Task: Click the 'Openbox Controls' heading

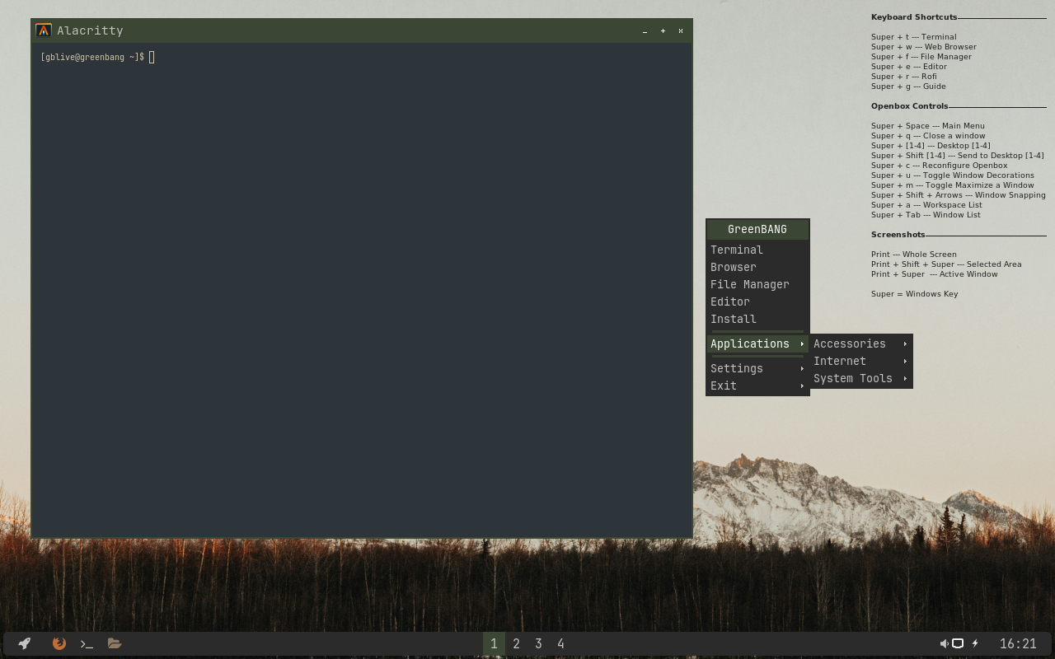Action: tap(910, 106)
